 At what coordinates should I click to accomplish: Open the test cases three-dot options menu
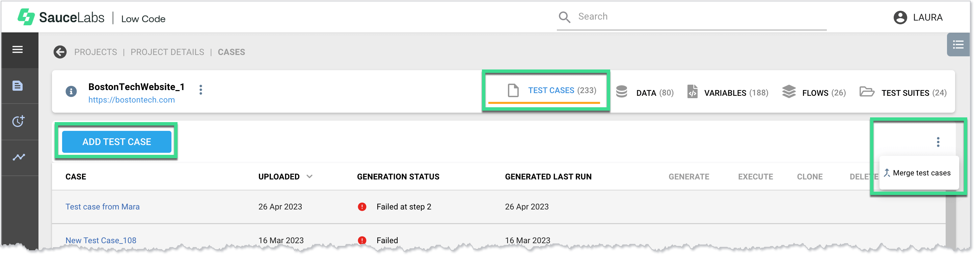pos(938,142)
